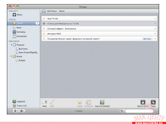Select the Projects folder icon
Screen dimensions: 166x124
[x=14, y=45]
